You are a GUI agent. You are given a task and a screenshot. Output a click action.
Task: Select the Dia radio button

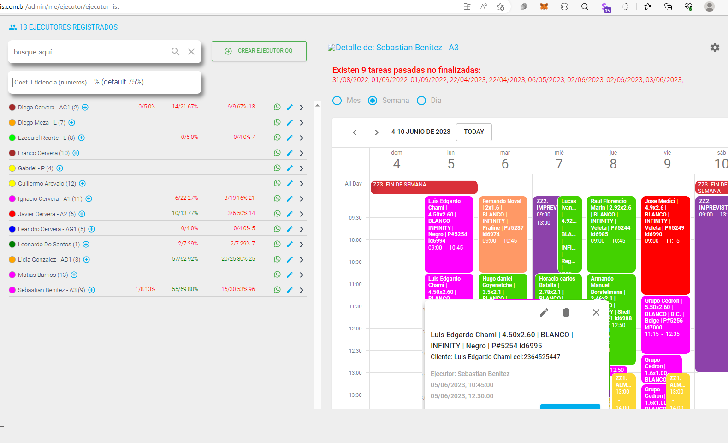click(421, 101)
